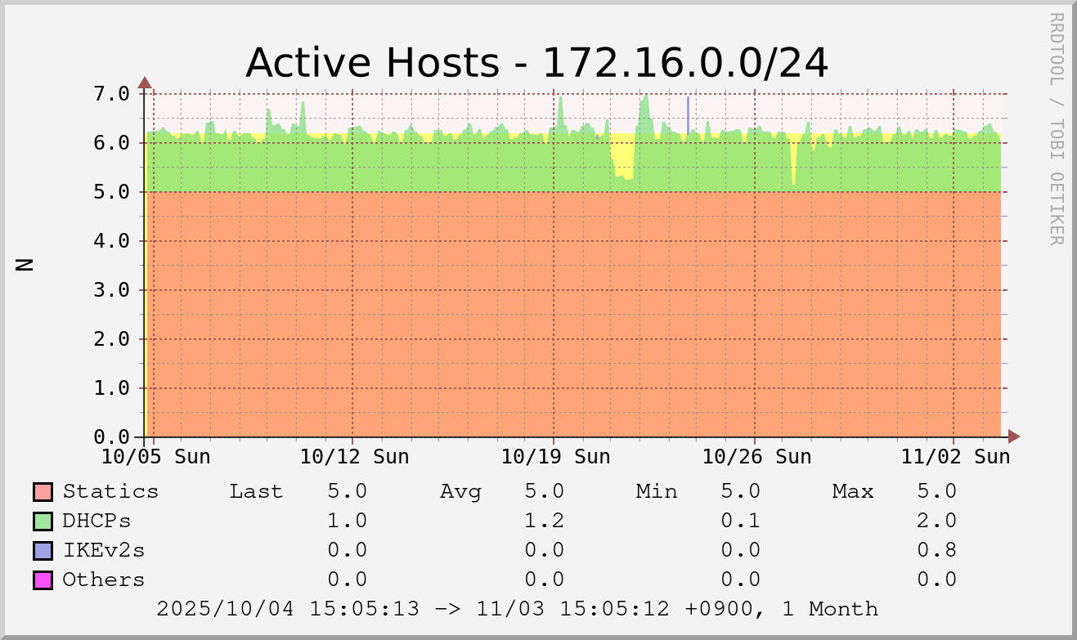Click the time range text below the legend
The image size is (1077, 640).
[517, 609]
